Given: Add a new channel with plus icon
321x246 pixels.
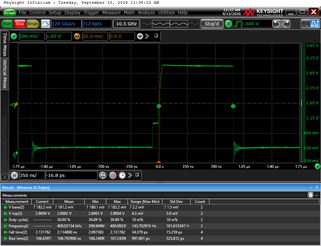Looking at the screenshot, I should [140, 36].
